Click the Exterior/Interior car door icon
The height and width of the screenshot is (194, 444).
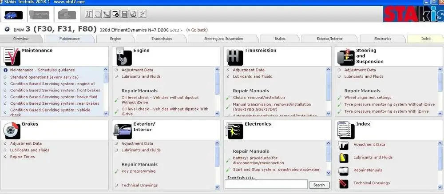click(x=123, y=131)
